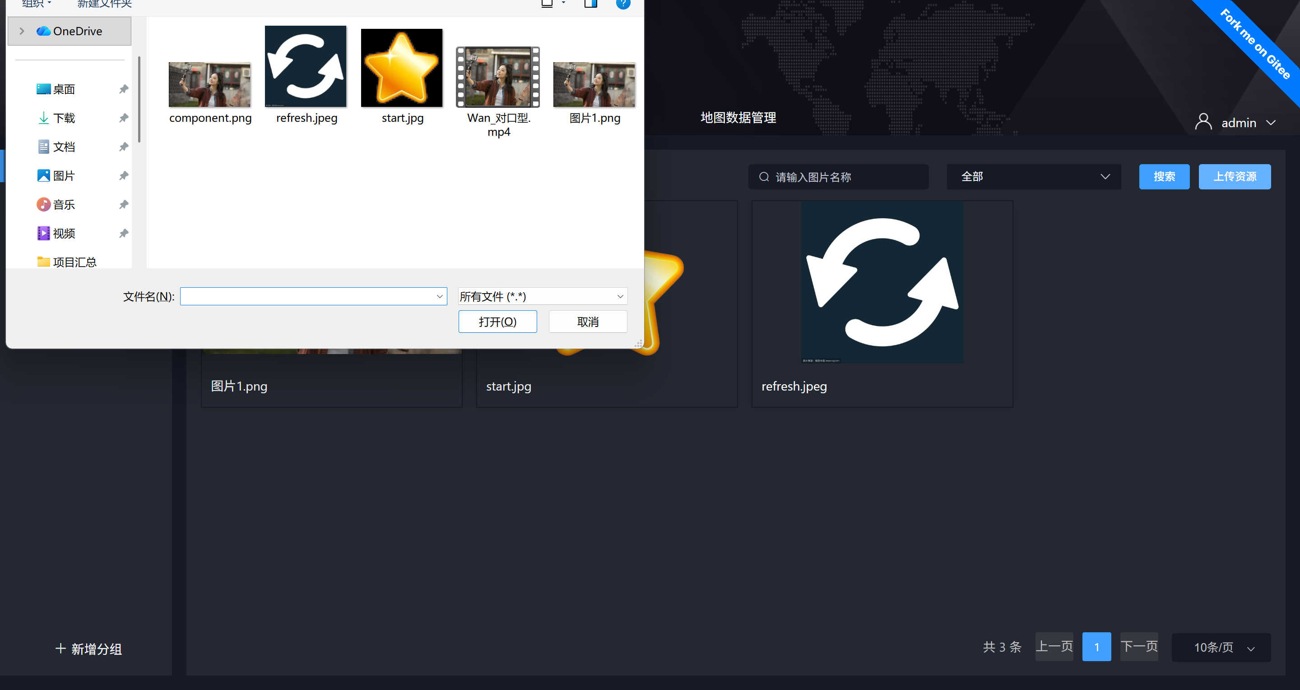Click 新建文件夹 in the dialog toolbar
Viewport: 1300px width, 690px height.
point(104,4)
